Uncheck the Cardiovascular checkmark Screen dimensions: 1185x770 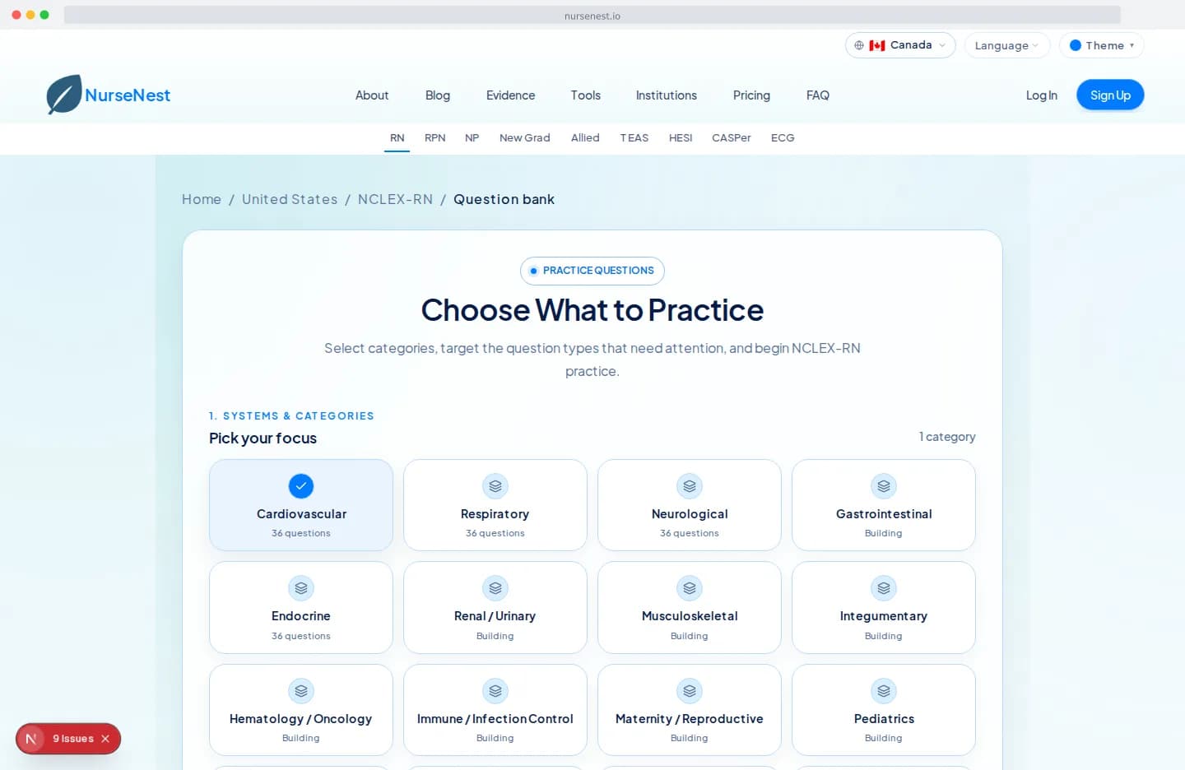301,486
